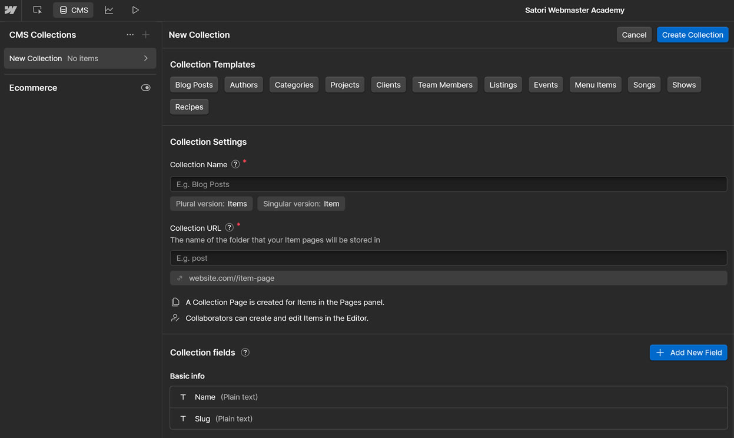
Task: Focus the Collection URL input field
Action: 449,258
